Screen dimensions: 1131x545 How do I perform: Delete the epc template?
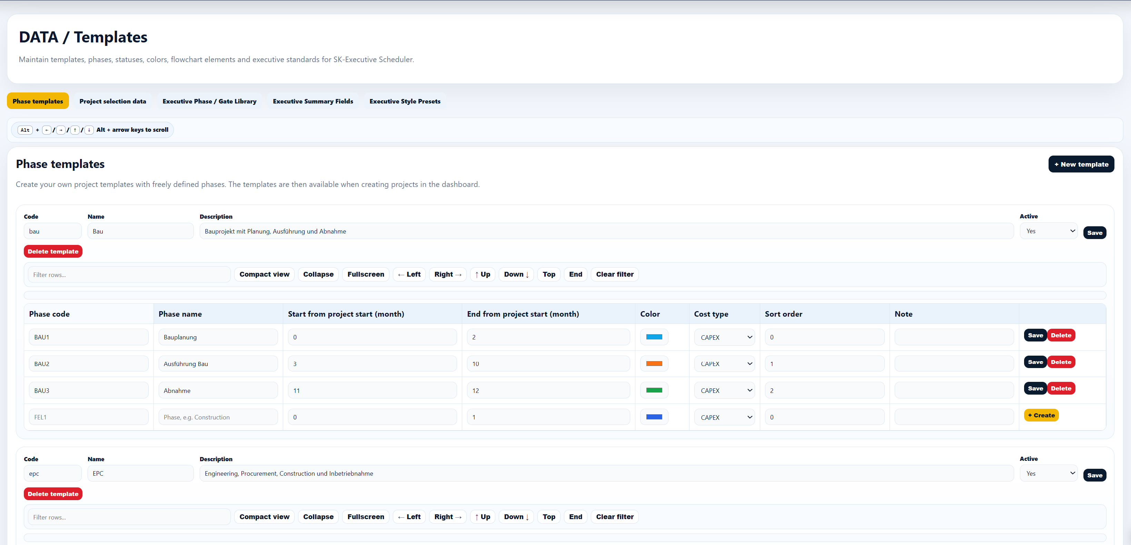[53, 494]
